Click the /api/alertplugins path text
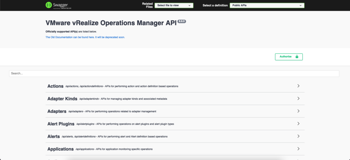350x160 pixels. (85, 124)
